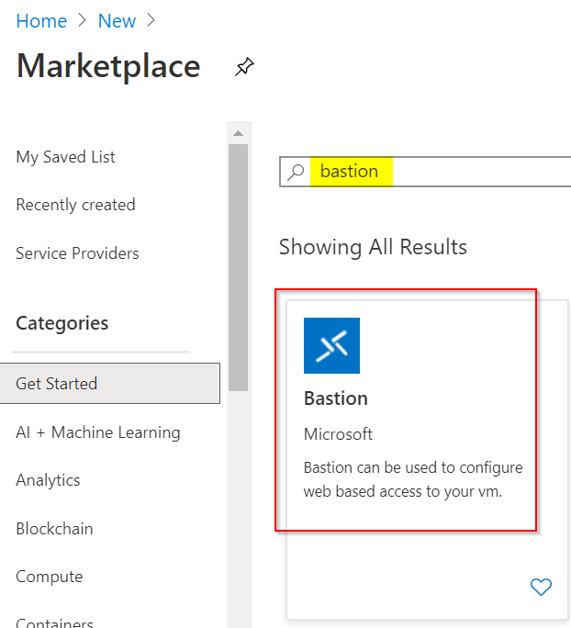
Task: Open the Bastion title in result card
Action: pos(336,398)
